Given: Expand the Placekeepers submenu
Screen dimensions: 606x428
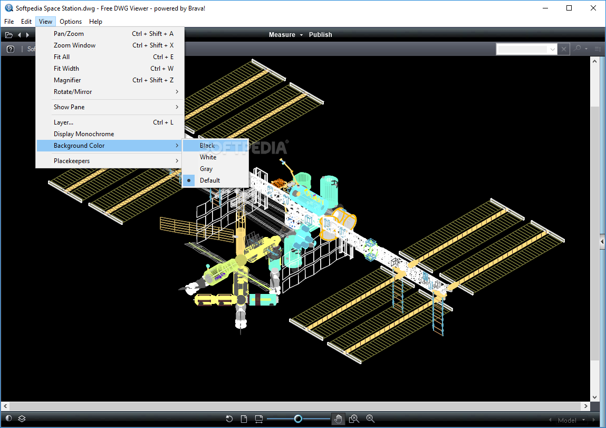Looking at the screenshot, I should (x=110, y=161).
